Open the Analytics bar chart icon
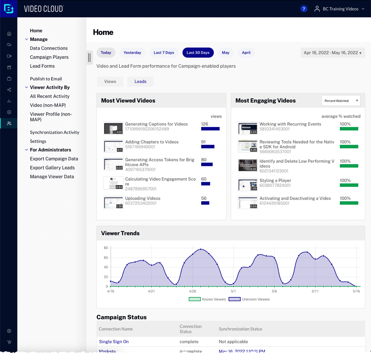This screenshot has width=371, height=353. point(9,101)
